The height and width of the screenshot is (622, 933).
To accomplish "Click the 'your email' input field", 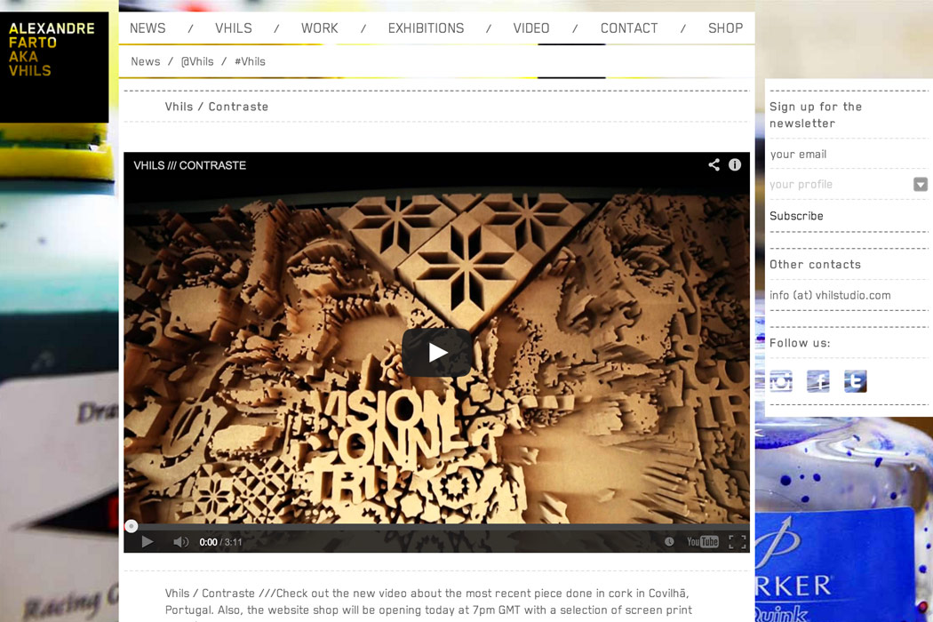I will pos(844,155).
